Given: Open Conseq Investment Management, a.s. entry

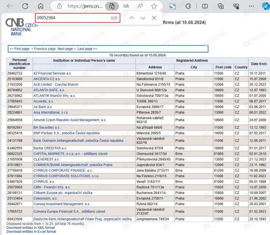Looking at the screenshot, I should pyautogui.click(x=62, y=204).
